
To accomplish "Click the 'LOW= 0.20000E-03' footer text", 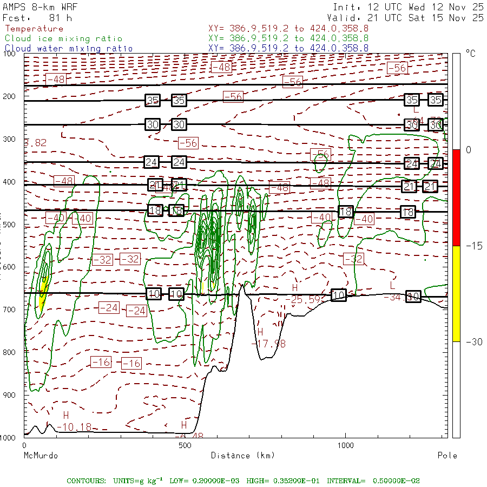I will click(x=205, y=481).
